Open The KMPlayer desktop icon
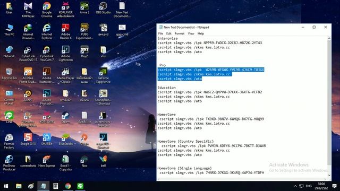The width and height of the screenshot is (340, 191). pos(28,10)
